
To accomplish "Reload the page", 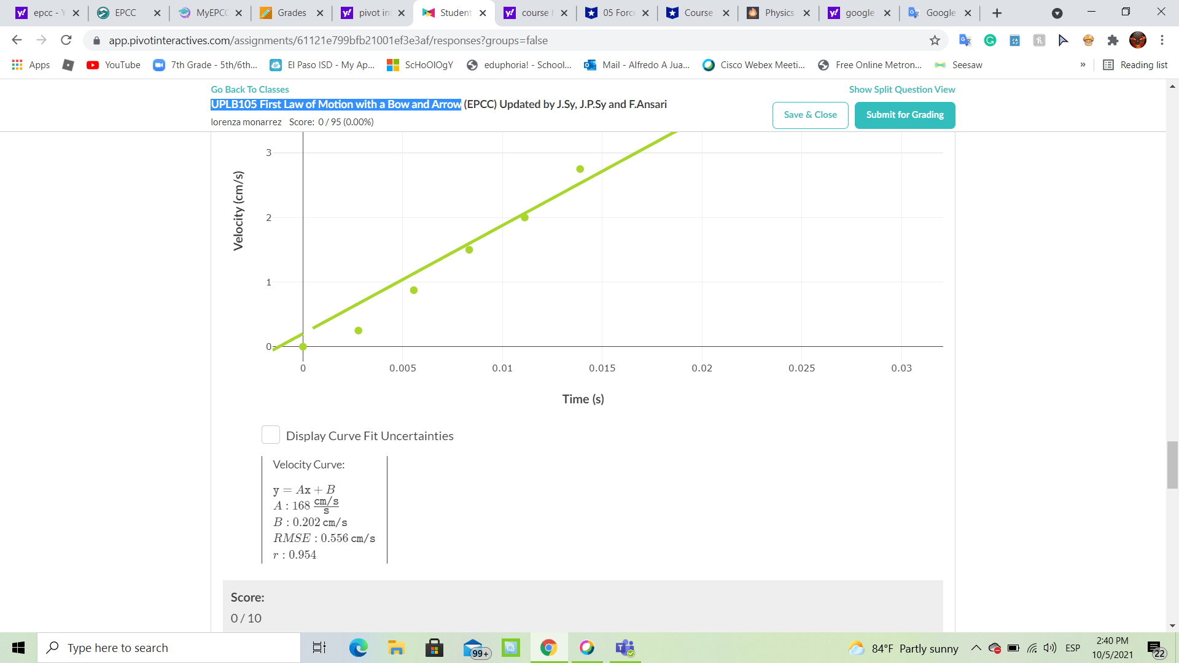I will 66,41.
